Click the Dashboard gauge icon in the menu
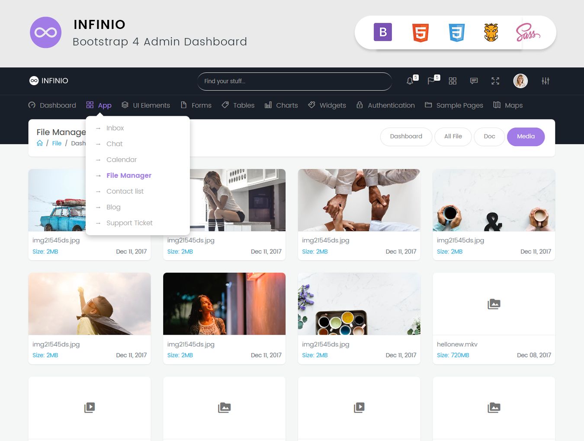Viewport: 584px width, 441px height. click(x=32, y=105)
